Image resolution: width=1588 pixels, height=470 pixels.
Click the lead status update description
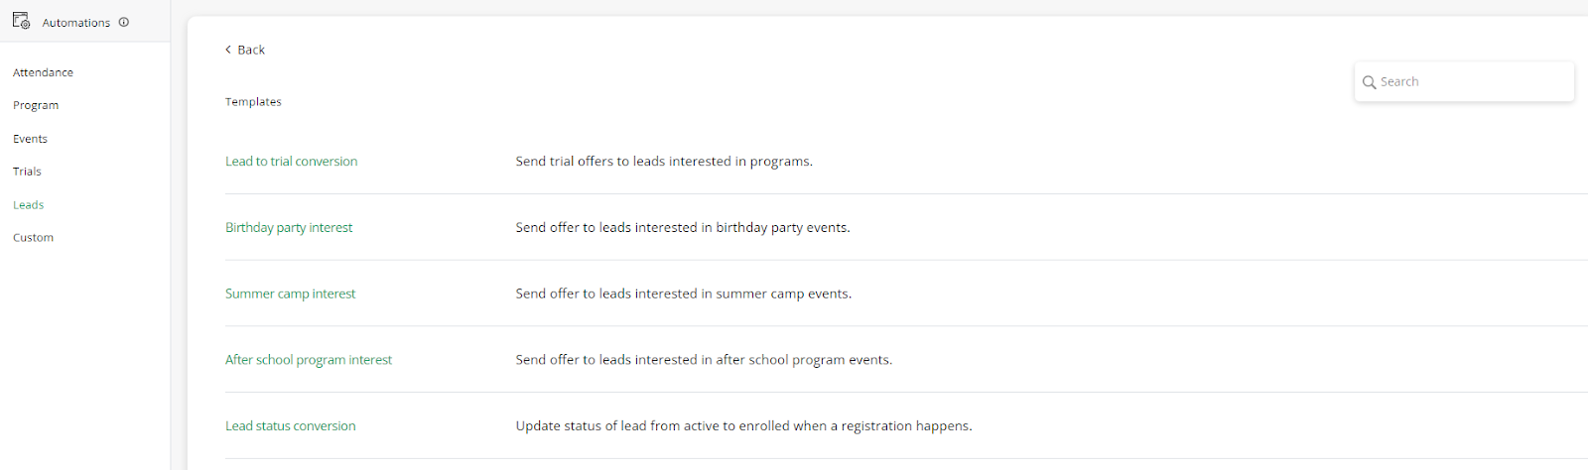tap(744, 426)
